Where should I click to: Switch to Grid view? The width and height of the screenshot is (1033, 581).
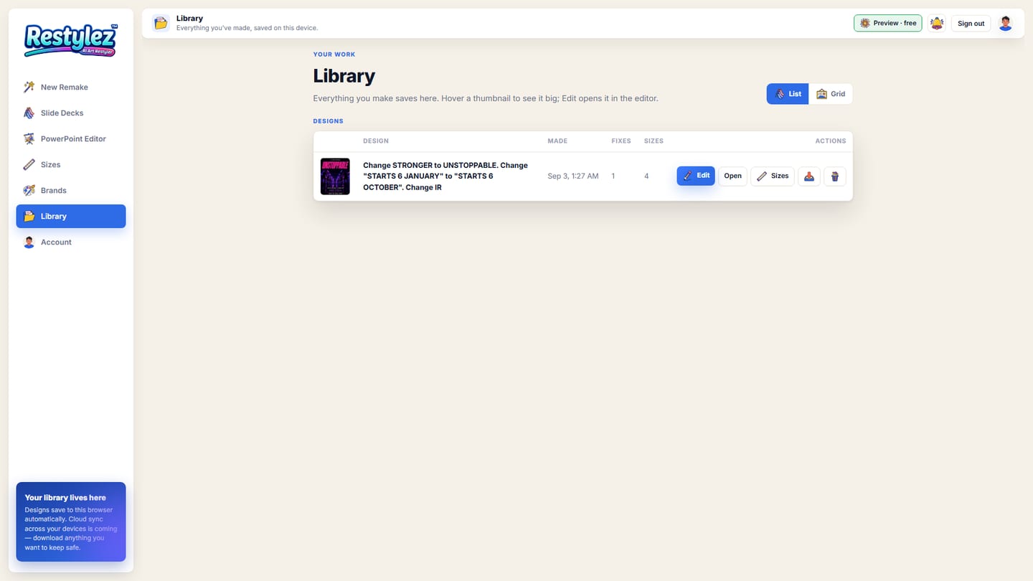click(831, 94)
